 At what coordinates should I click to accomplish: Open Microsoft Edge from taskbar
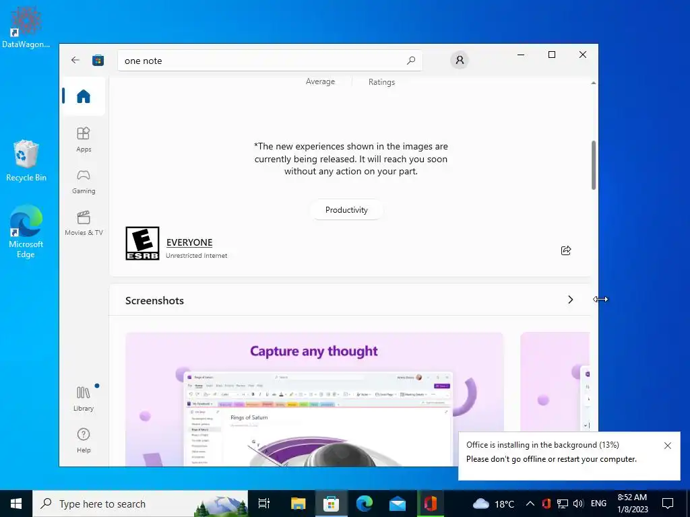pos(365,504)
